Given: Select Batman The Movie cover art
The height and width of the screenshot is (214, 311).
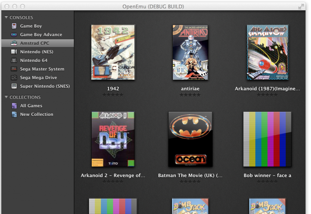Looking at the screenshot, I should pyautogui.click(x=190, y=139).
